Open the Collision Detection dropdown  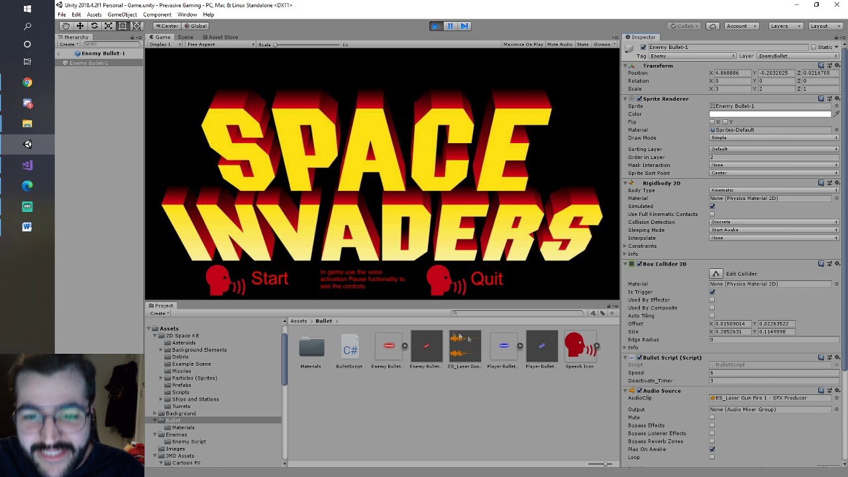coord(772,222)
